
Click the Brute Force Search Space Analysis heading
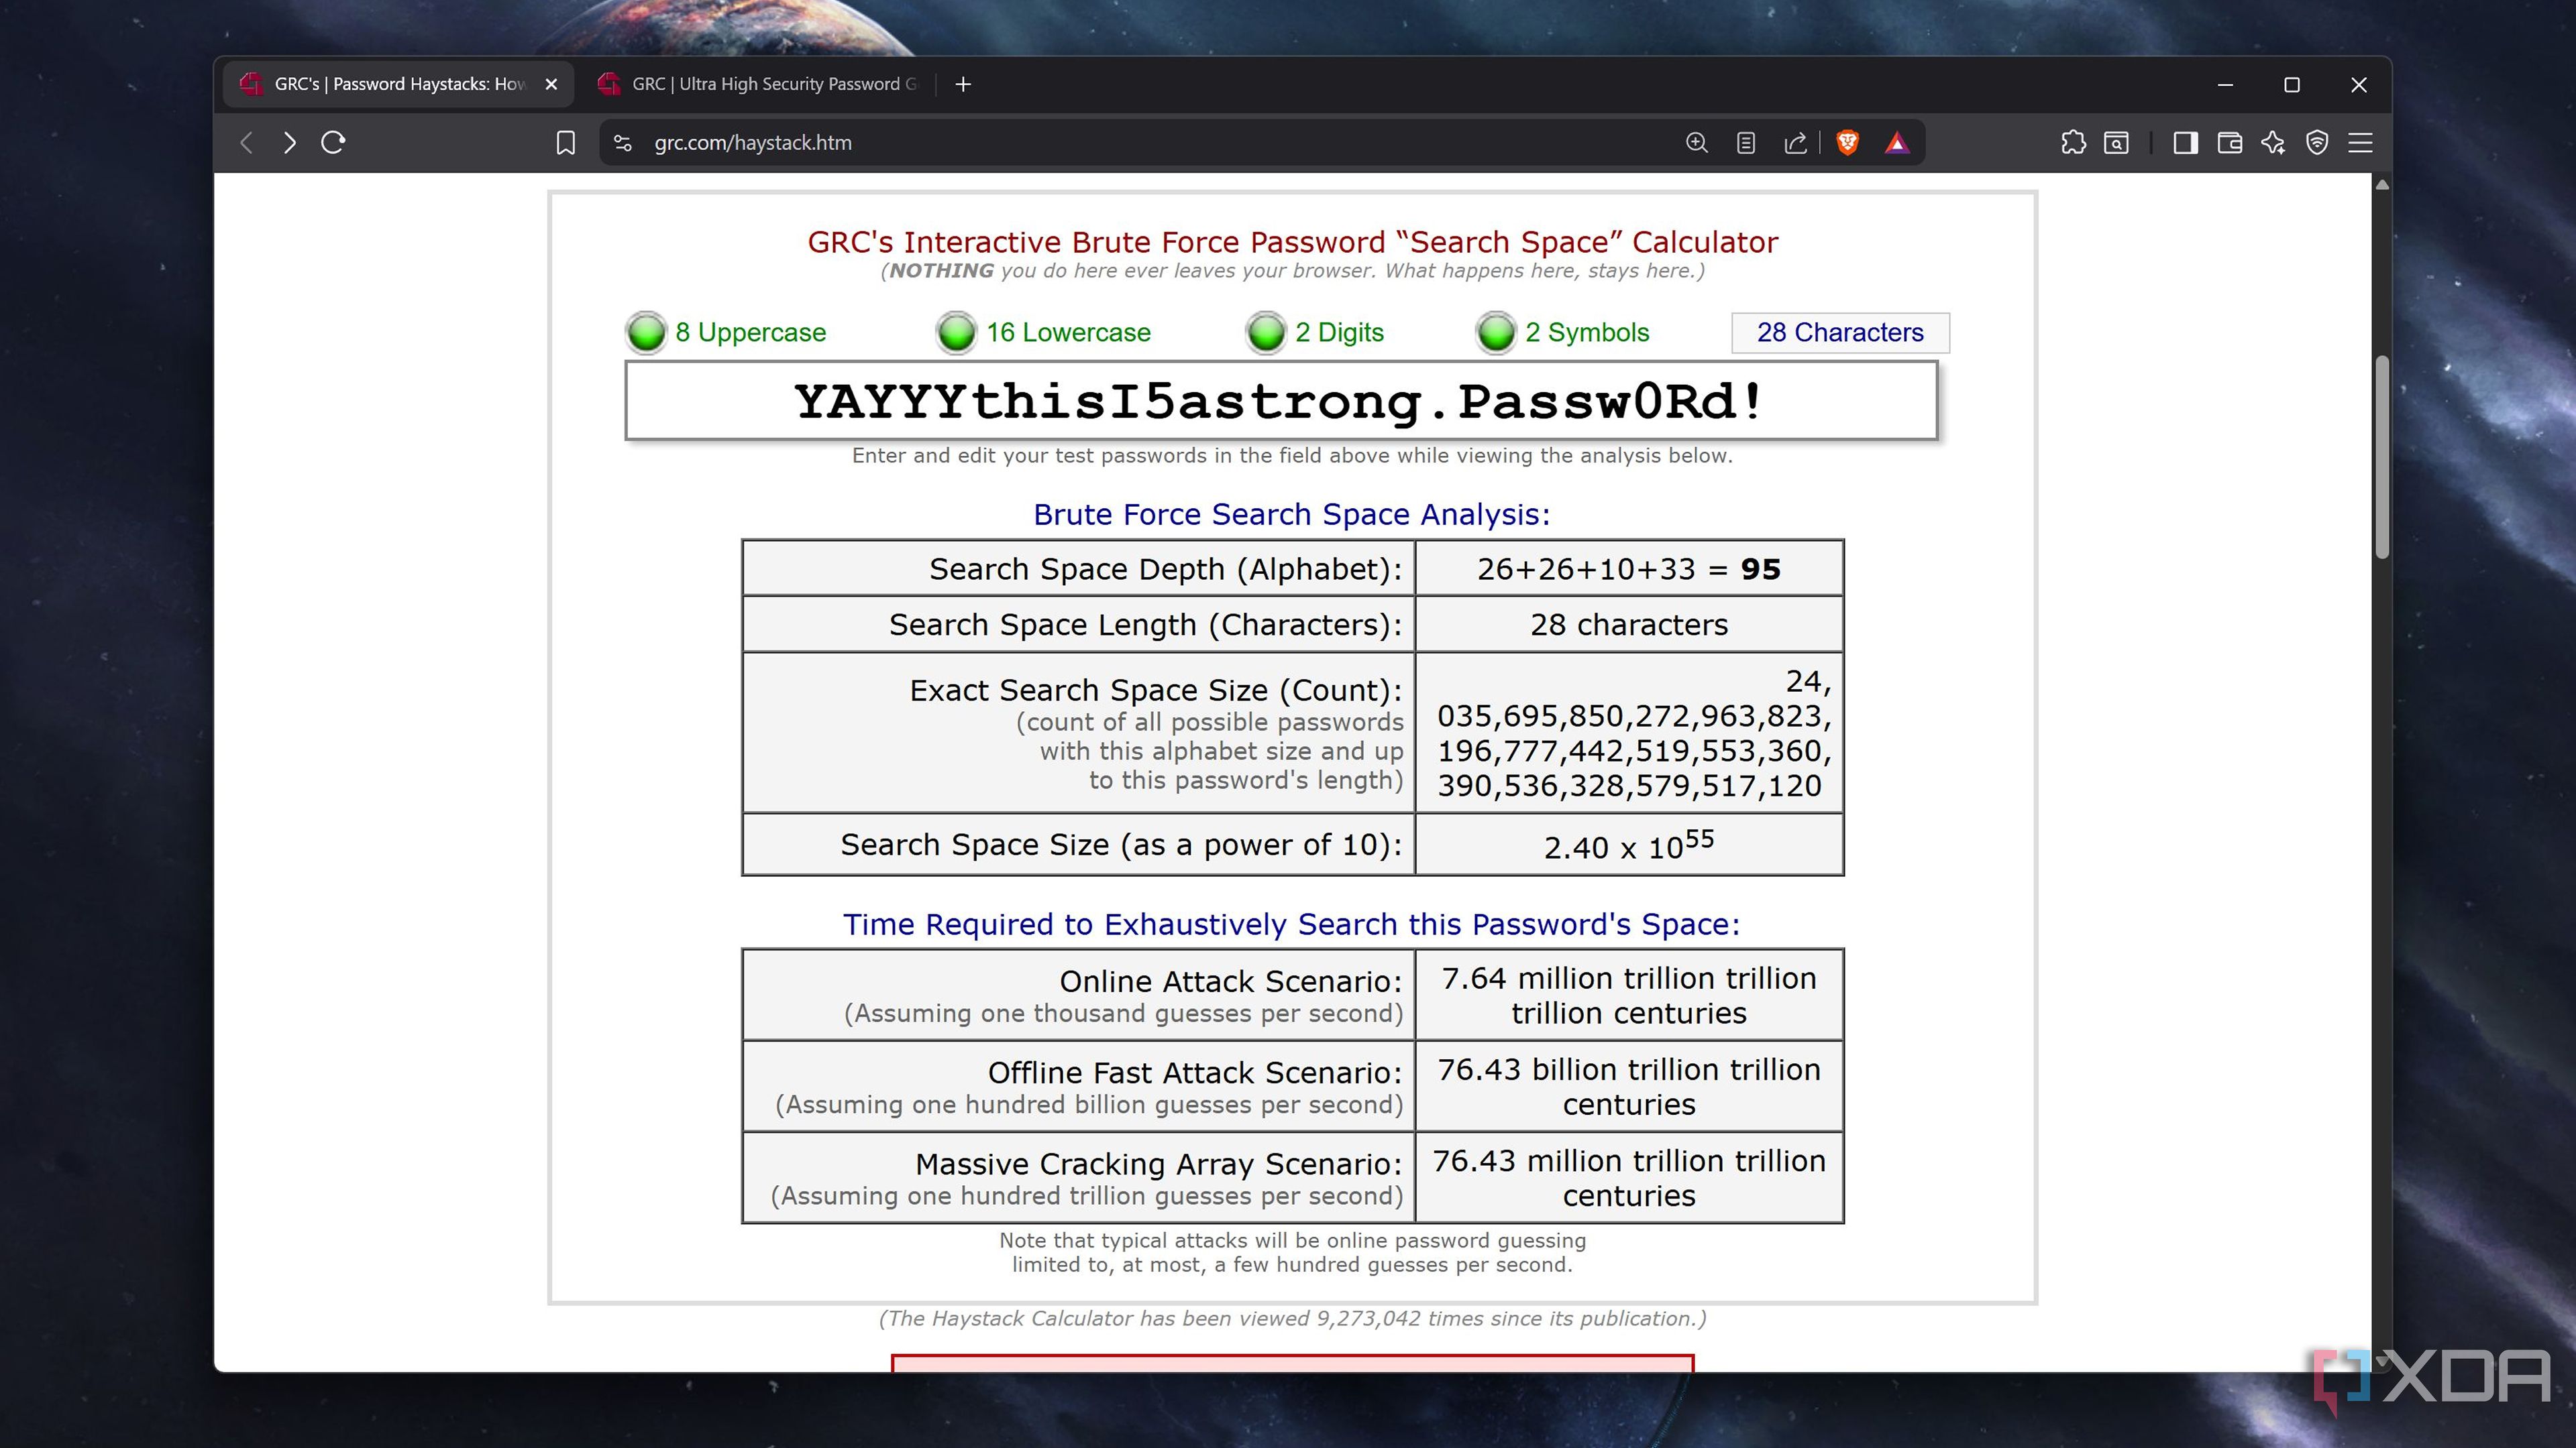click(x=1291, y=514)
